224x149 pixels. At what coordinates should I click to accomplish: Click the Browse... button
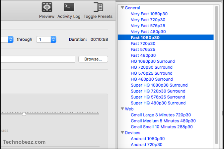[x=93, y=59]
